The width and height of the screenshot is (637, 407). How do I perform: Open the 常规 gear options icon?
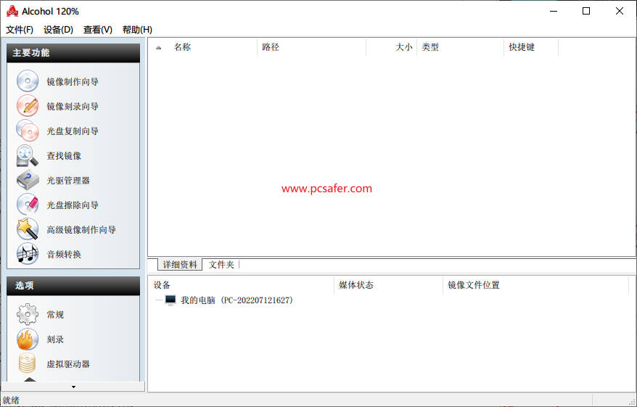pyautogui.click(x=28, y=314)
